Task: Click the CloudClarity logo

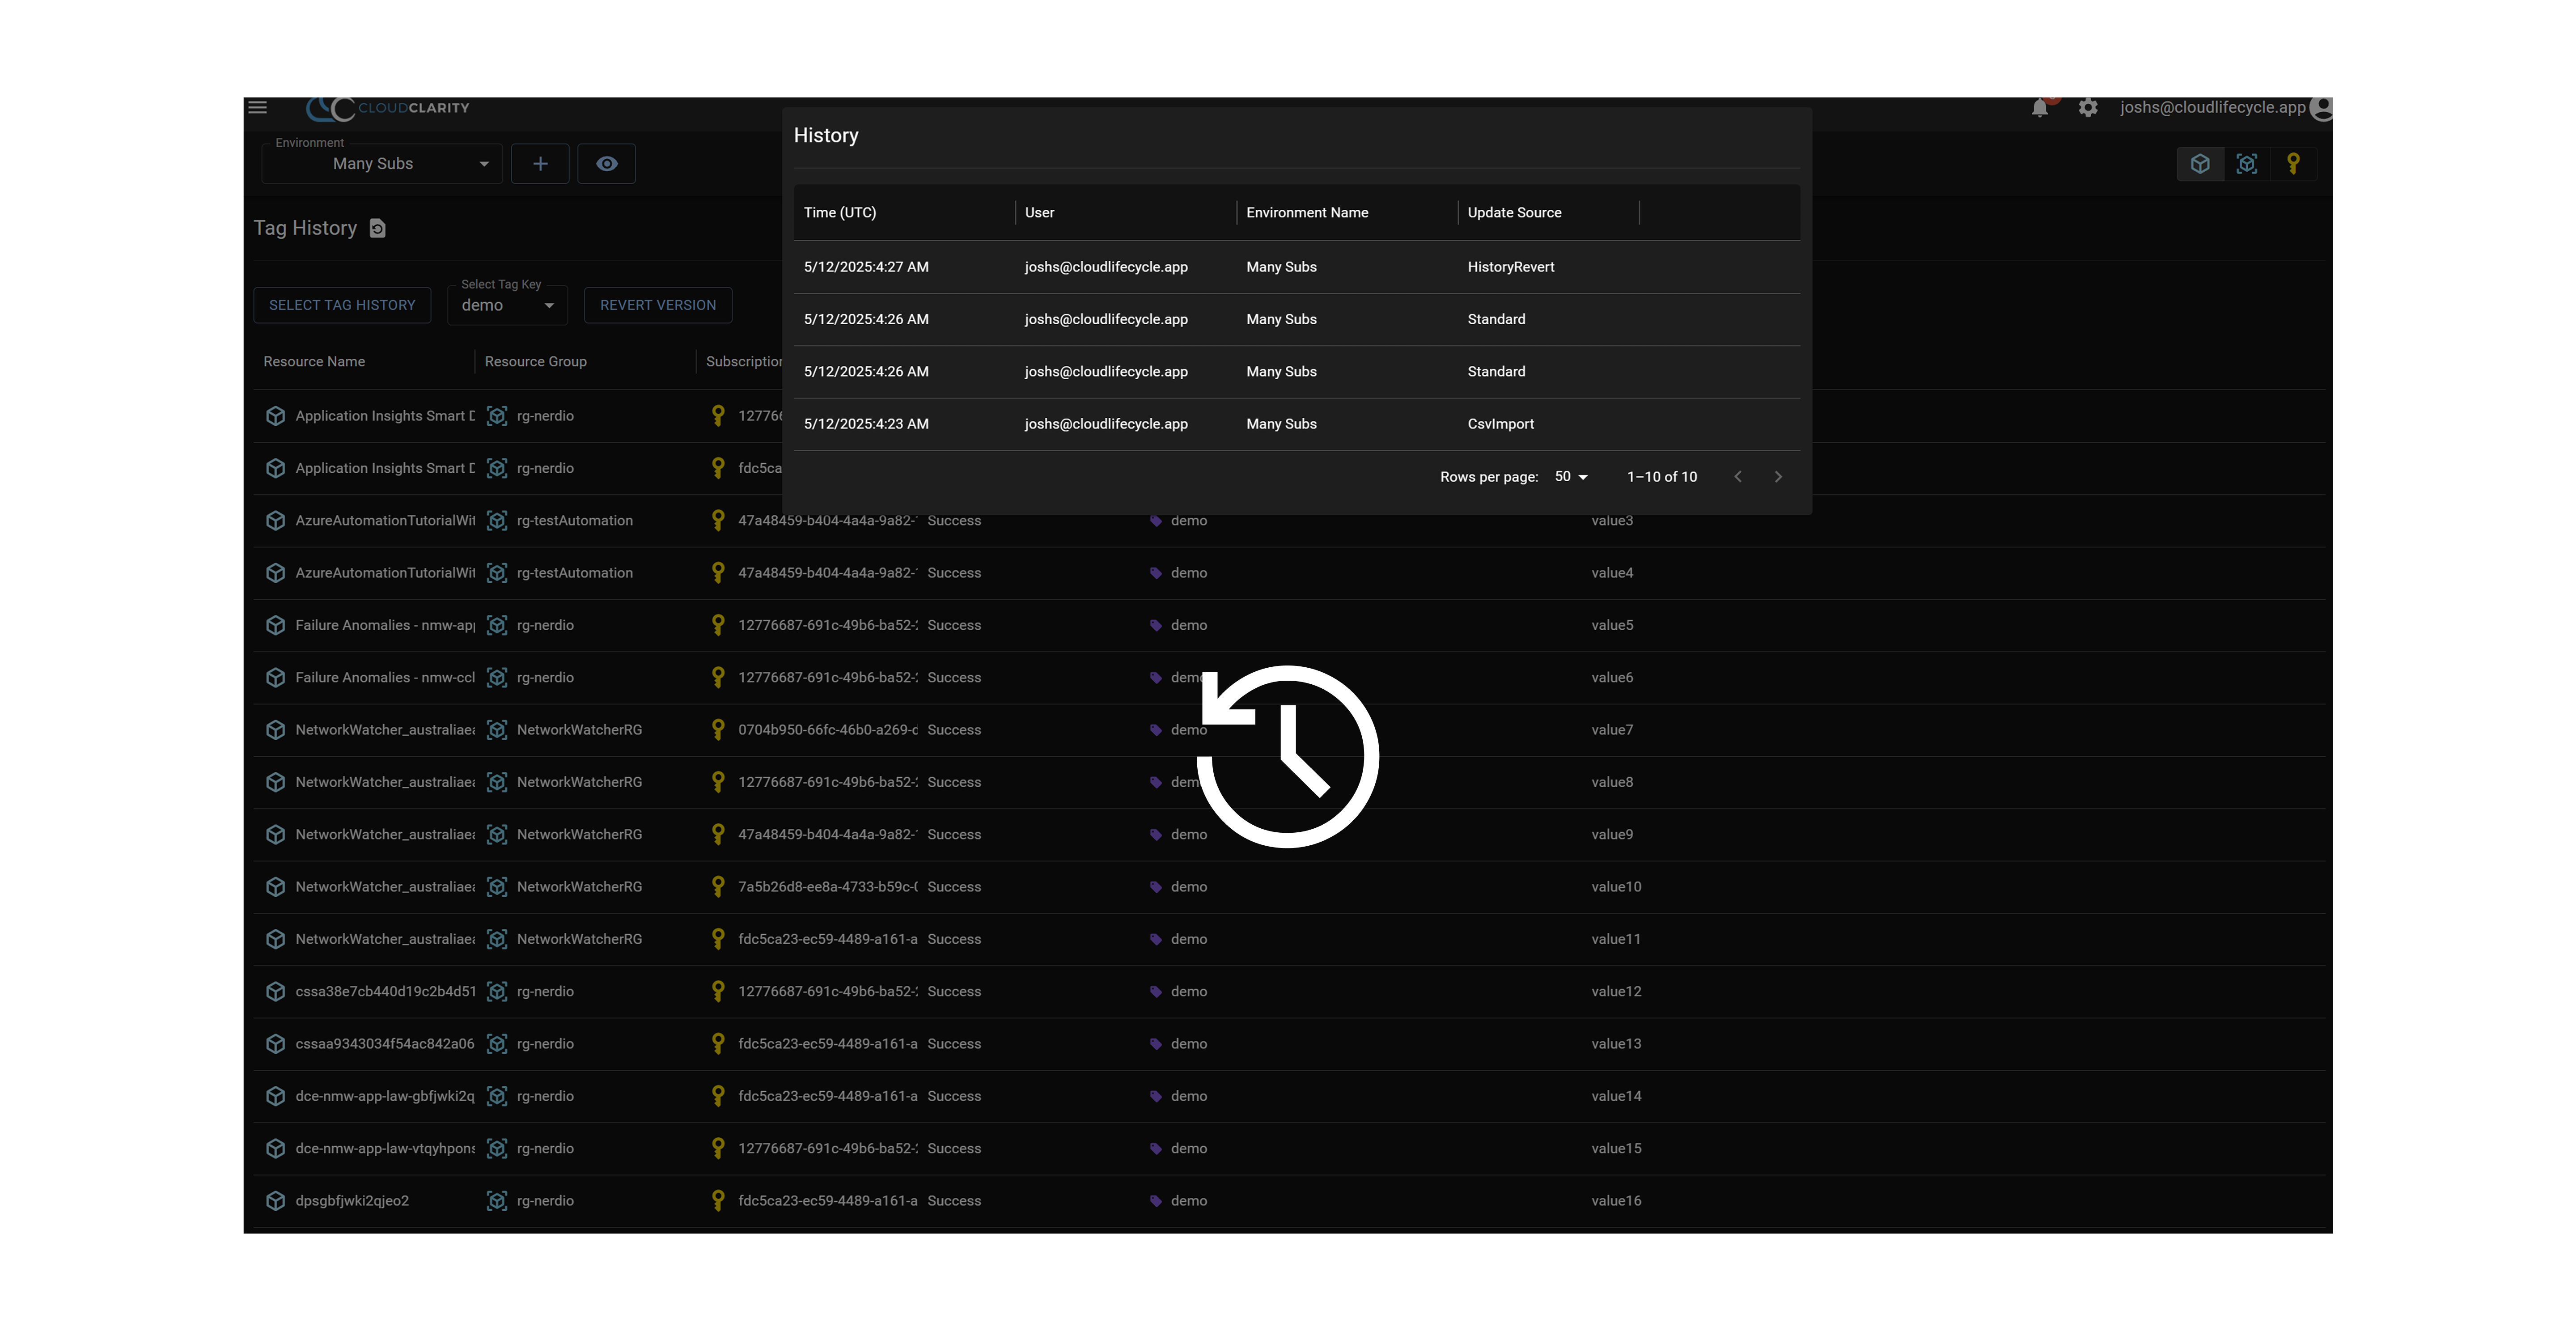Action: (x=387, y=108)
